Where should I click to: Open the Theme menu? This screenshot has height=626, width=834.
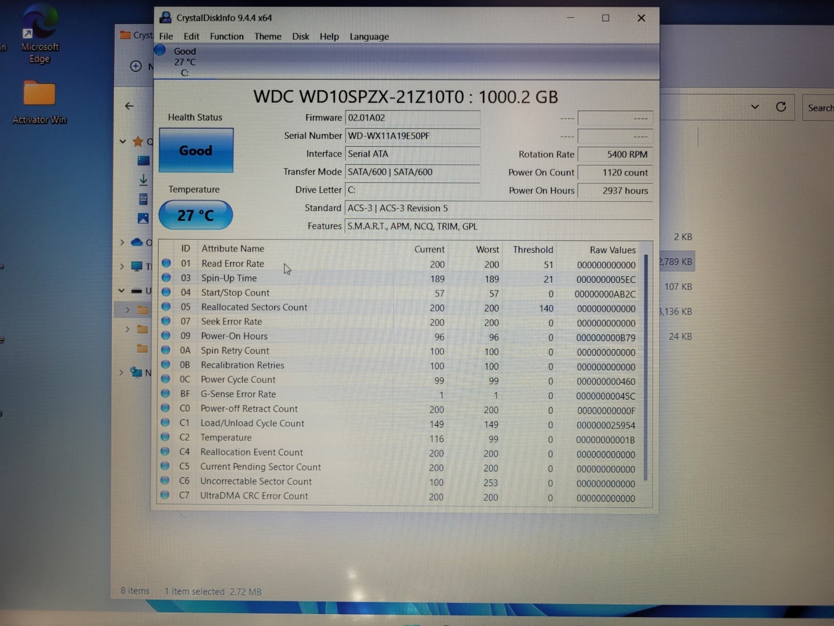[268, 37]
